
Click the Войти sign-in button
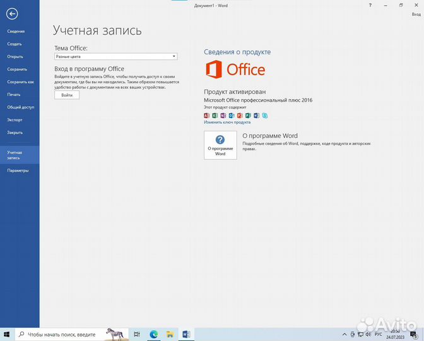click(67, 95)
